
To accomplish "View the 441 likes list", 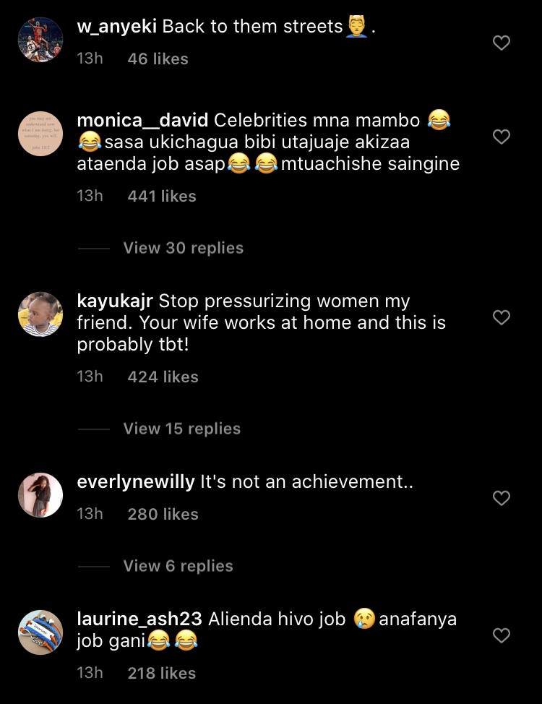I will click(162, 196).
